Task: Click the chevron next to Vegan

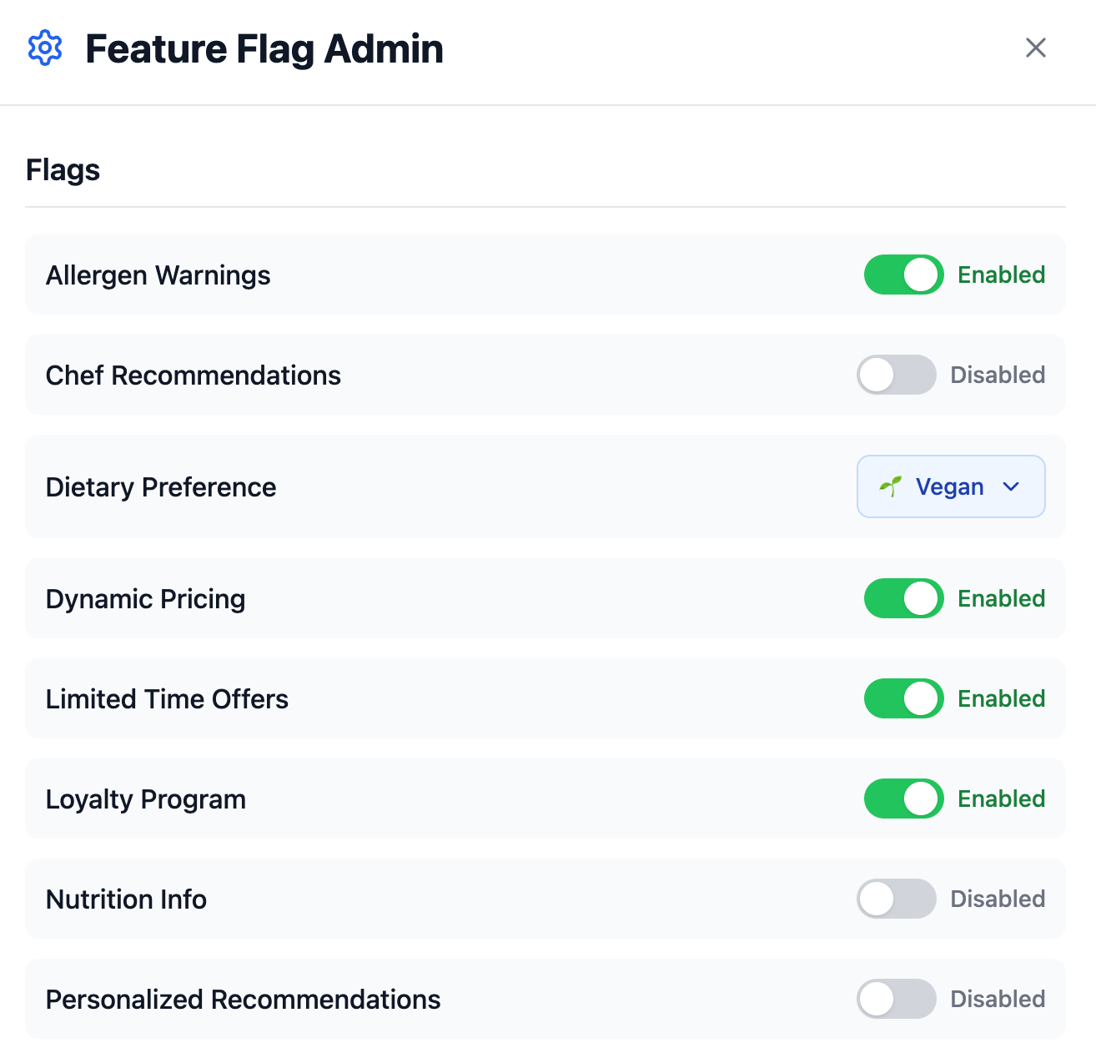Action: pyautogui.click(x=1011, y=486)
